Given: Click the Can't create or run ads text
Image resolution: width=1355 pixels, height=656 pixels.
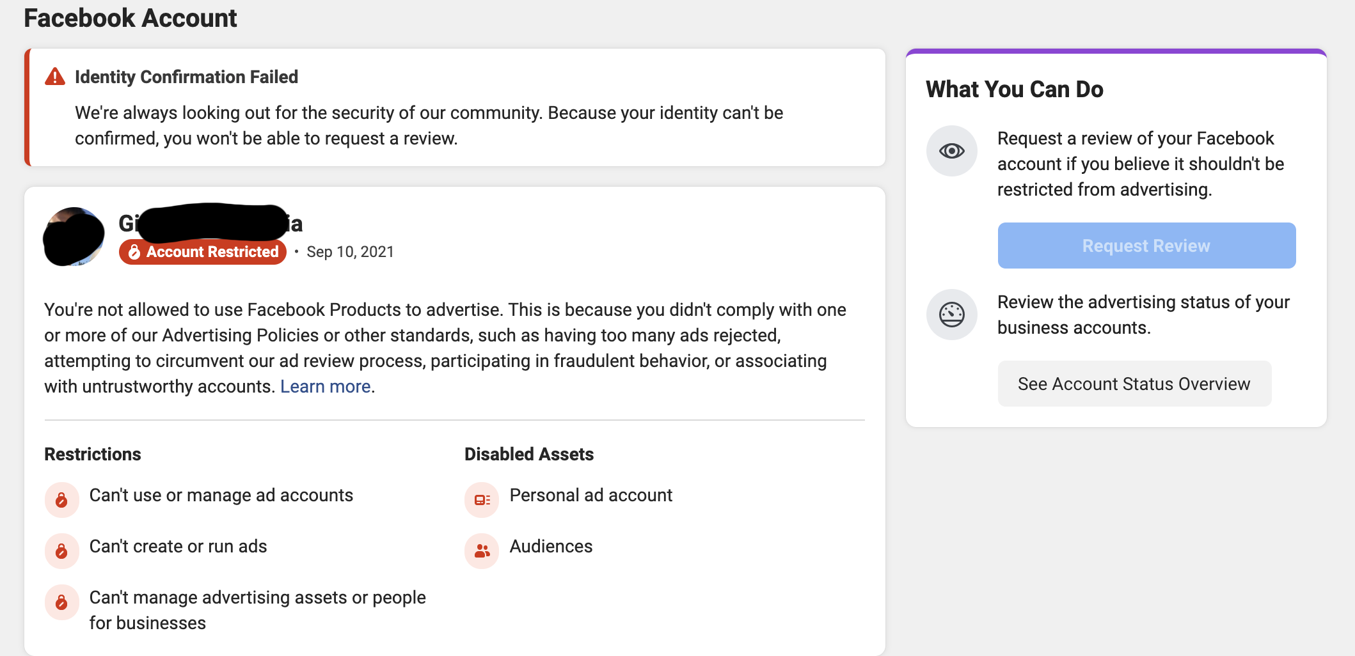Looking at the screenshot, I should coord(178,547).
